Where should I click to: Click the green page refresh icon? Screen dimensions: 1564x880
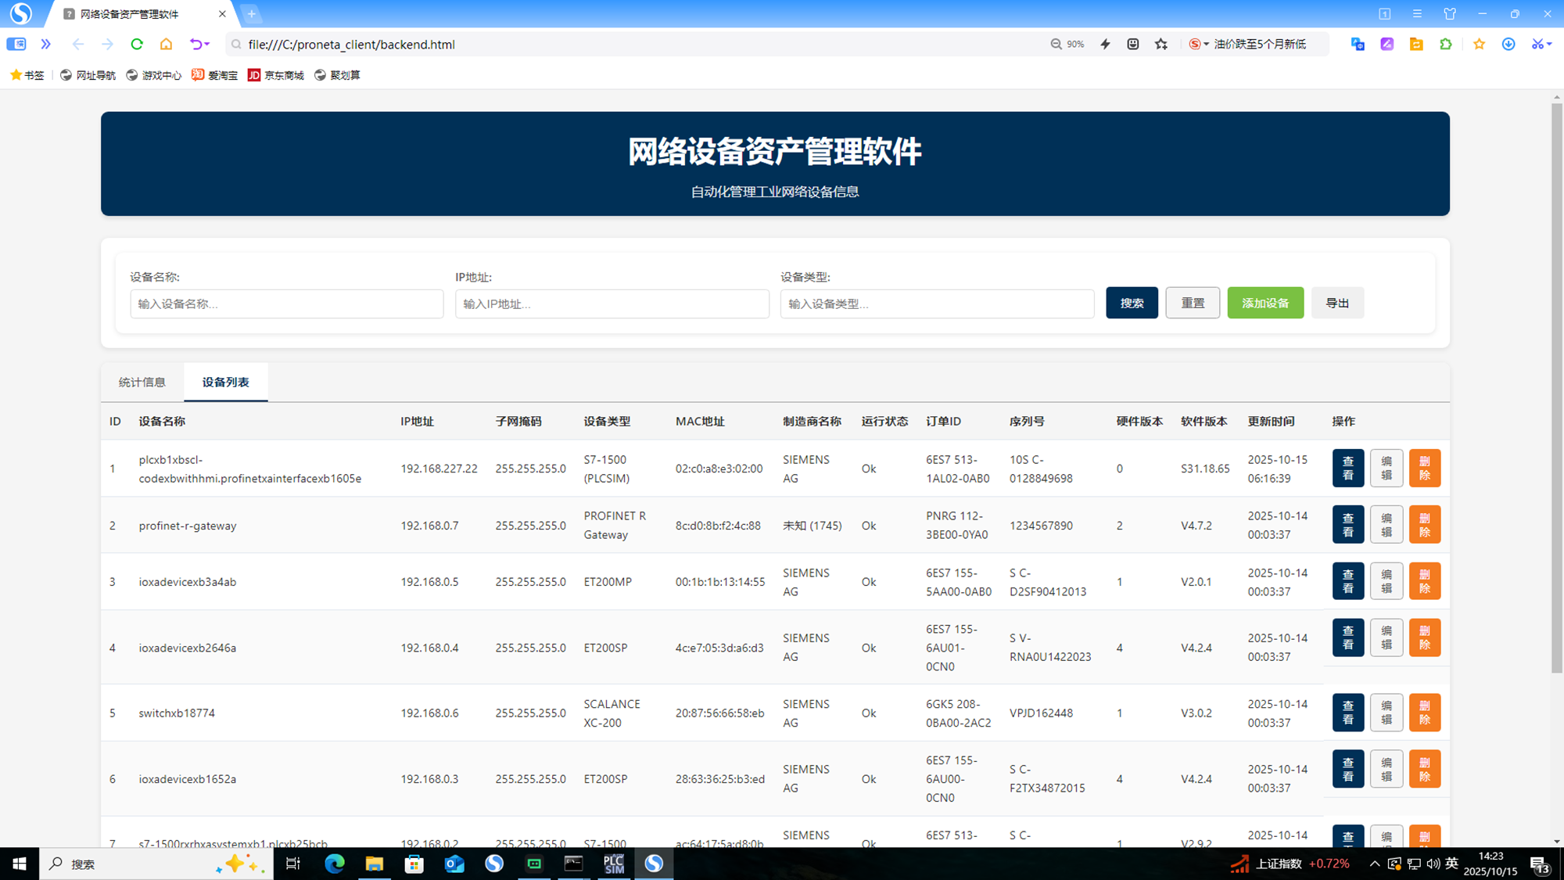click(137, 45)
